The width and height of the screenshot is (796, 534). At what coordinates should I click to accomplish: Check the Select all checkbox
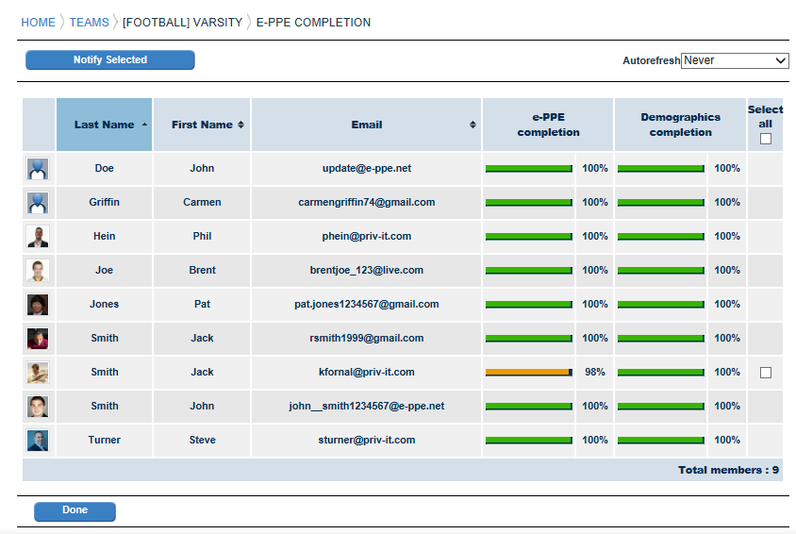(766, 139)
